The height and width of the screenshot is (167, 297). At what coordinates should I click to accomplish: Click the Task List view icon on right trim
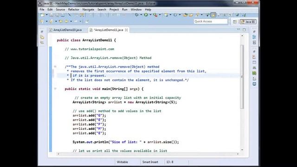[x=254, y=43]
